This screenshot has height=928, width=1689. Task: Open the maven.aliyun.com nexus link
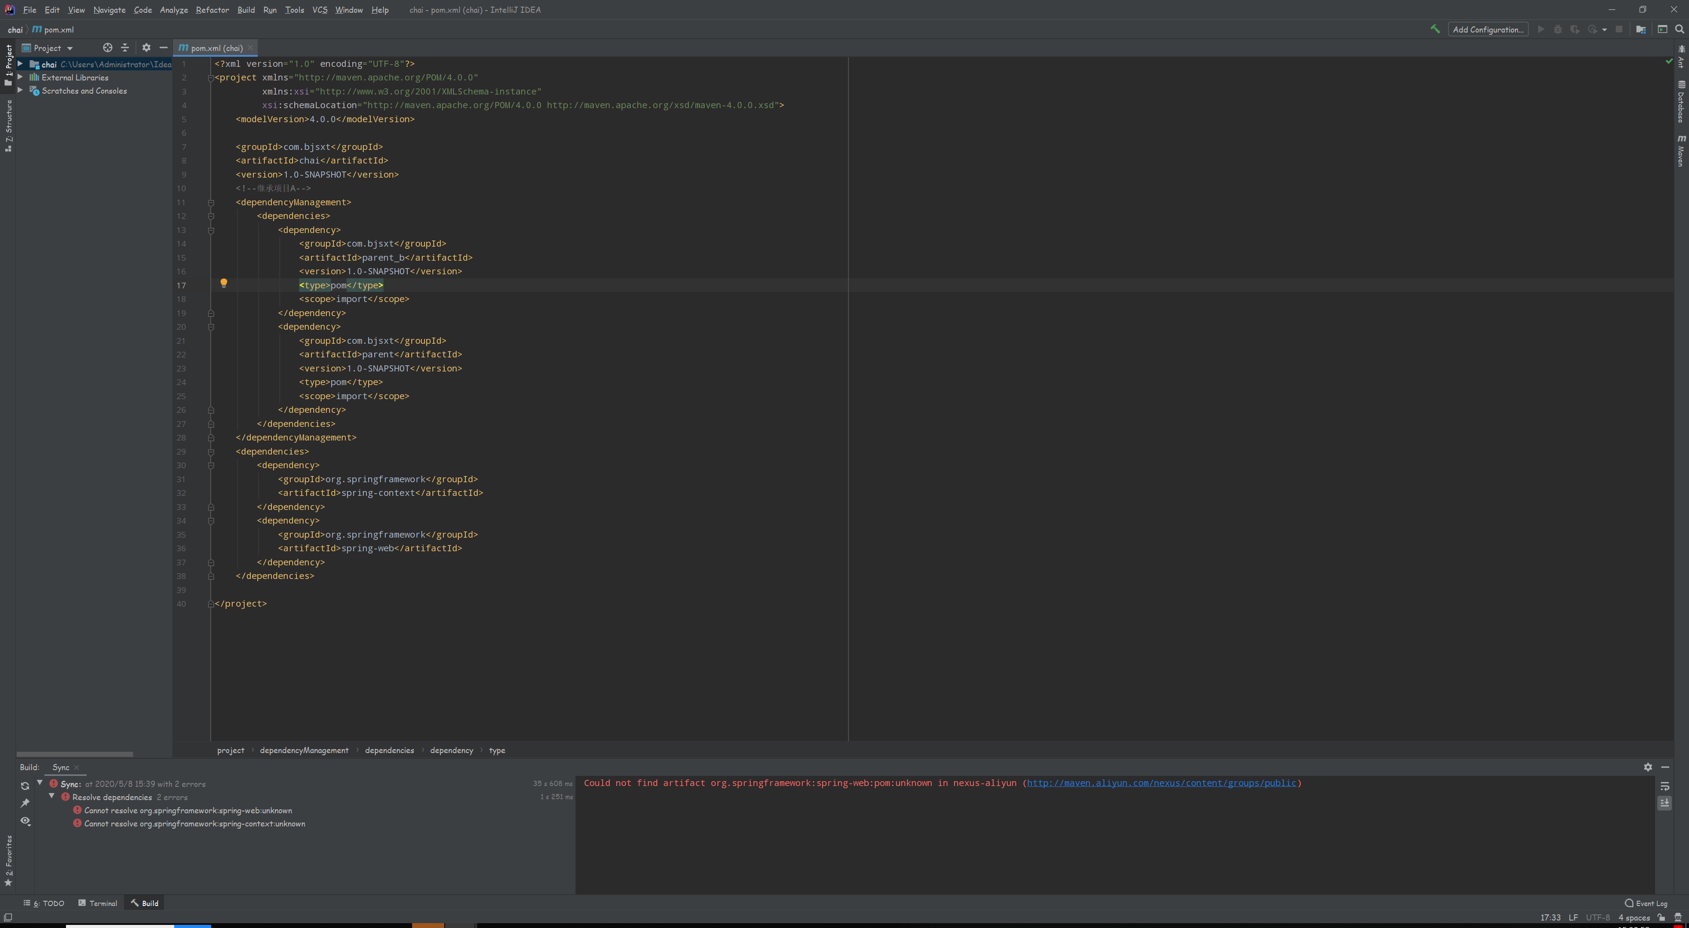[1161, 782]
